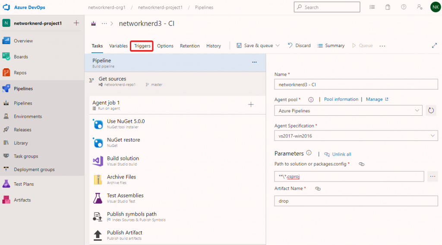Open the Agent pool dropdown
This screenshot has height=245, width=442.
[348, 111]
